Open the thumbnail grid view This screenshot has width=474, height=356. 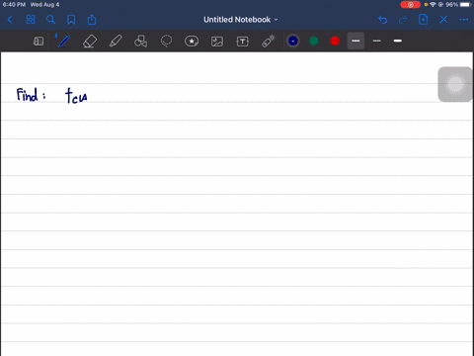[x=31, y=20]
